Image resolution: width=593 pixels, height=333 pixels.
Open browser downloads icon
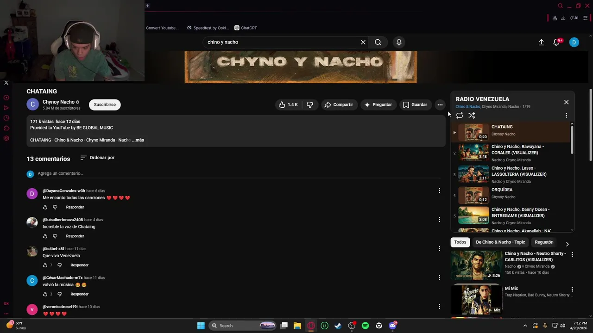coord(563,18)
